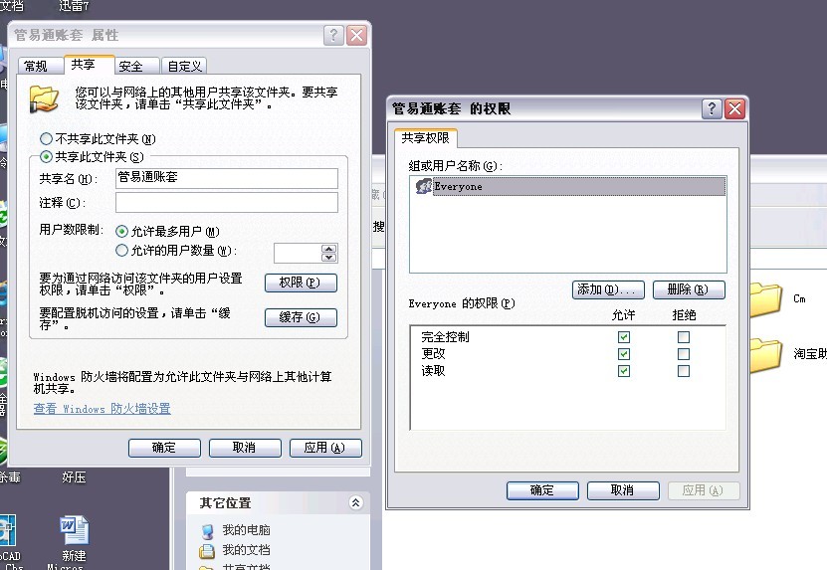Screen dimensions: 827x570
Task: Select 不共享此文件夹 radio option
Action: 46,139
